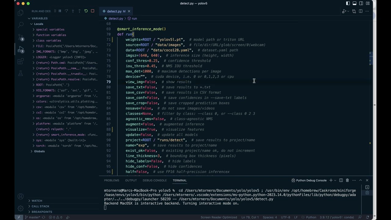Pause the debugger from debug toolbar
Viewport: 391px width, 220px height.
(x=60, y=11)
